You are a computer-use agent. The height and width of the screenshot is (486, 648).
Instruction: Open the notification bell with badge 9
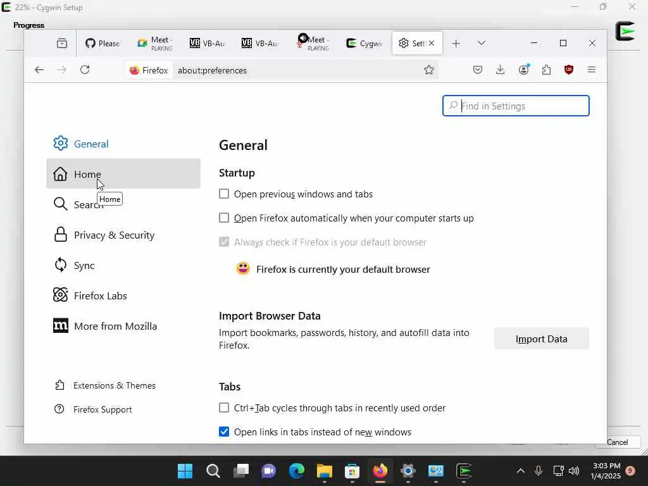coord(630,470)
